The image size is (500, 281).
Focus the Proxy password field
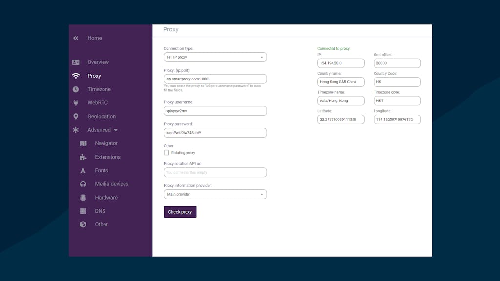pos(215,133)
